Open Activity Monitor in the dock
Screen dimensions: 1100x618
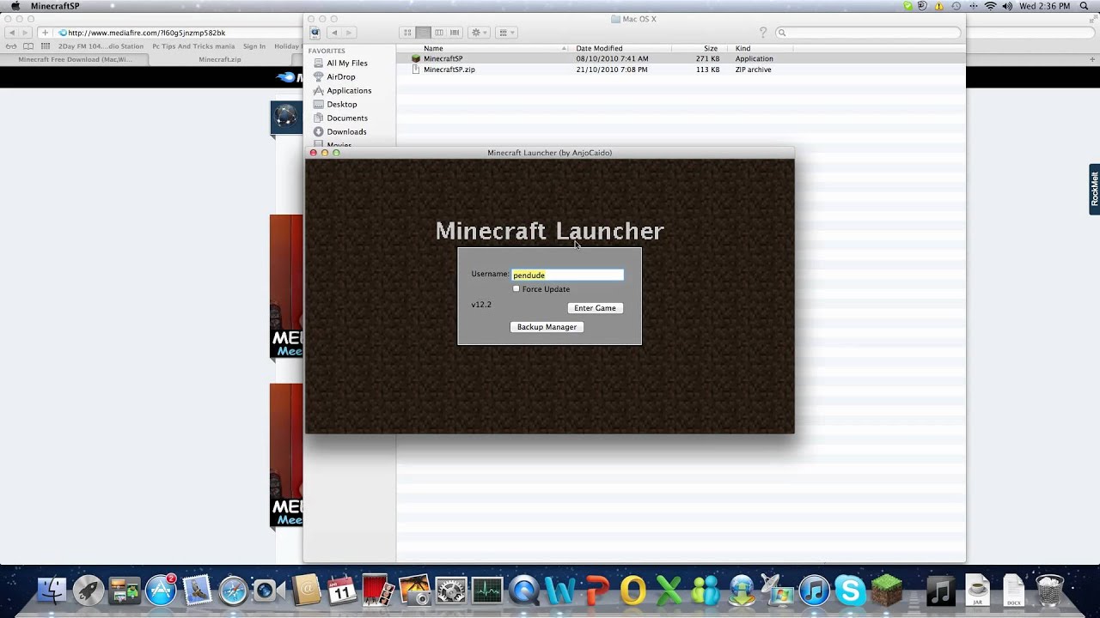(x=486, y=591)
